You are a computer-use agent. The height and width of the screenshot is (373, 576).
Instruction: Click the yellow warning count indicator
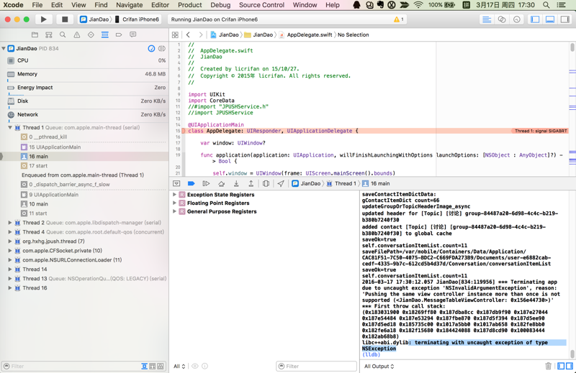[398, 19]
